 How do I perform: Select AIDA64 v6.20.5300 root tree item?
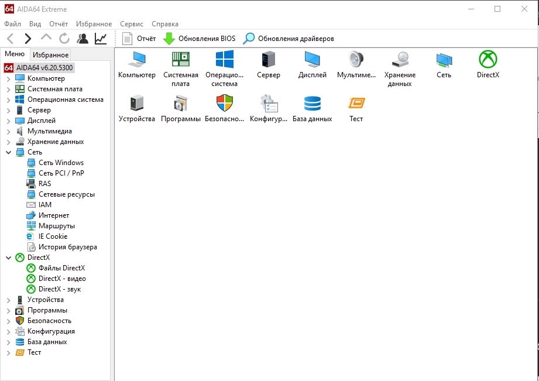39,68
